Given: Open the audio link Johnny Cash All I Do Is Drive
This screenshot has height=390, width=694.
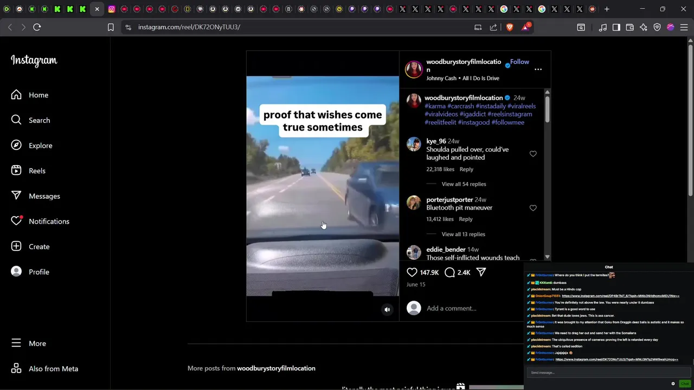Looking at the screenshot, I should click(462, 79).
